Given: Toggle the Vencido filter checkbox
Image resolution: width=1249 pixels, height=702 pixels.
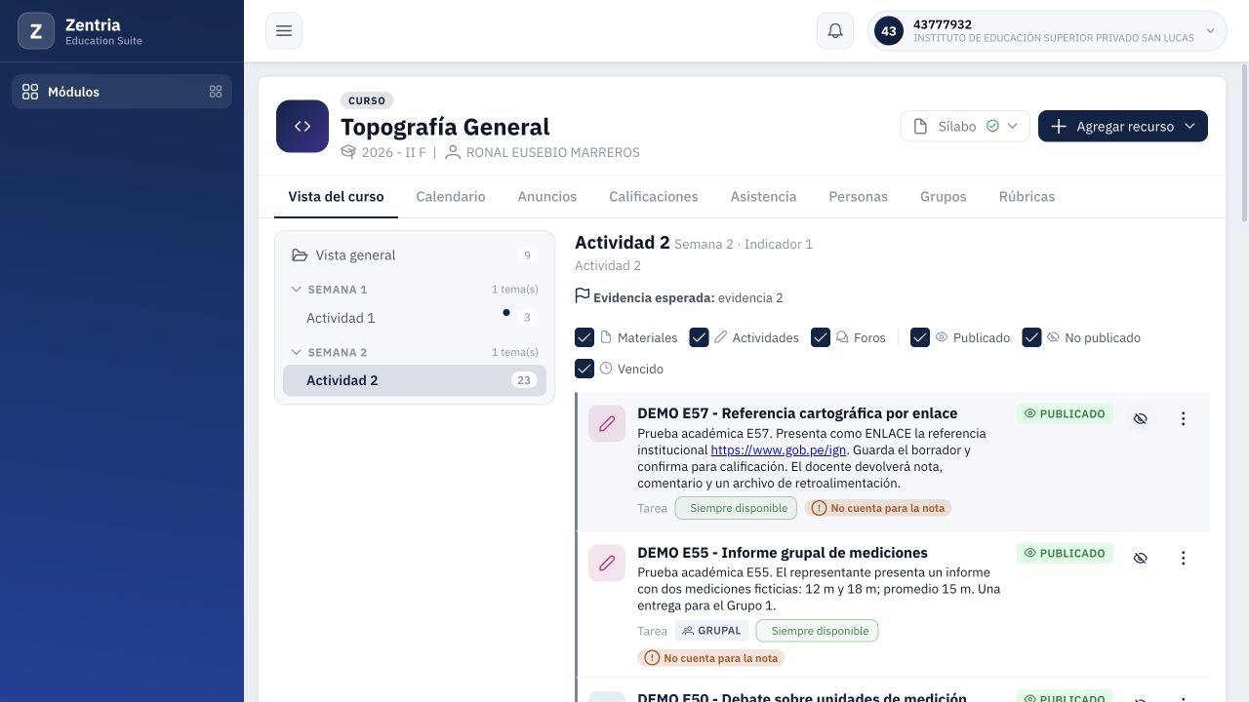Looking at the screenshot, I should tap(584, 369).
